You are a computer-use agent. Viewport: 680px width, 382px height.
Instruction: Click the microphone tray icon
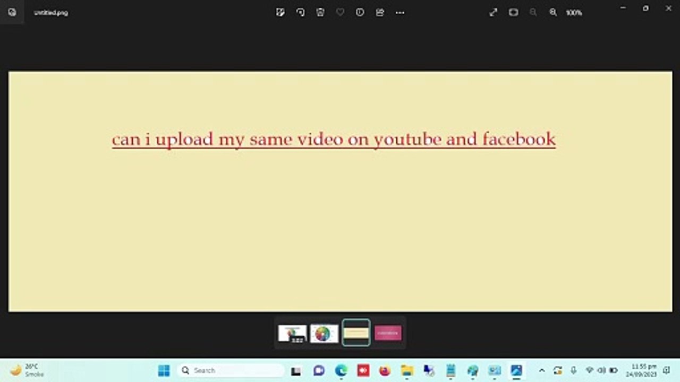pyautogui.click(x=573, y=370)
